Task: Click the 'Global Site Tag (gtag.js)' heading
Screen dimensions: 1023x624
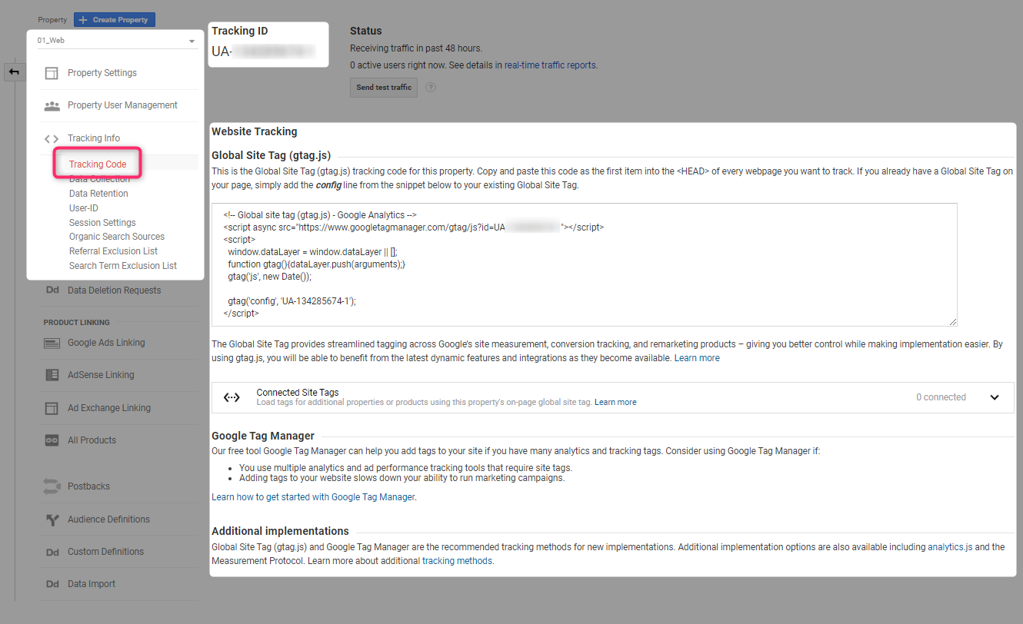Action: (271, 155)
